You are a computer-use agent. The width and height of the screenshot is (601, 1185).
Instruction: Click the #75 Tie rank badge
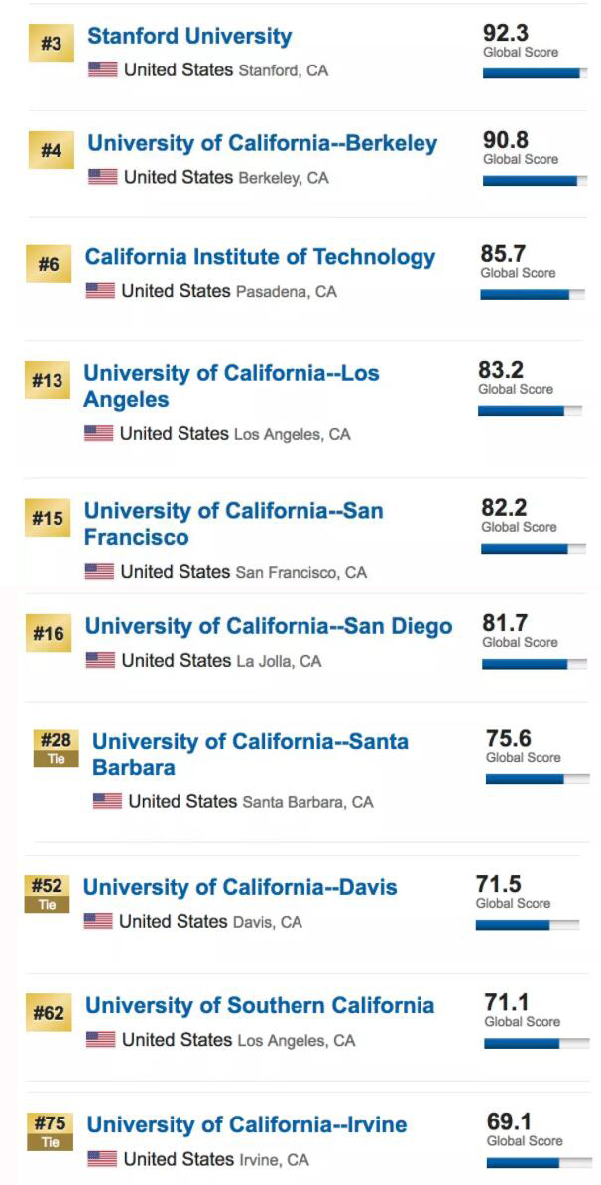[52, 1129]
